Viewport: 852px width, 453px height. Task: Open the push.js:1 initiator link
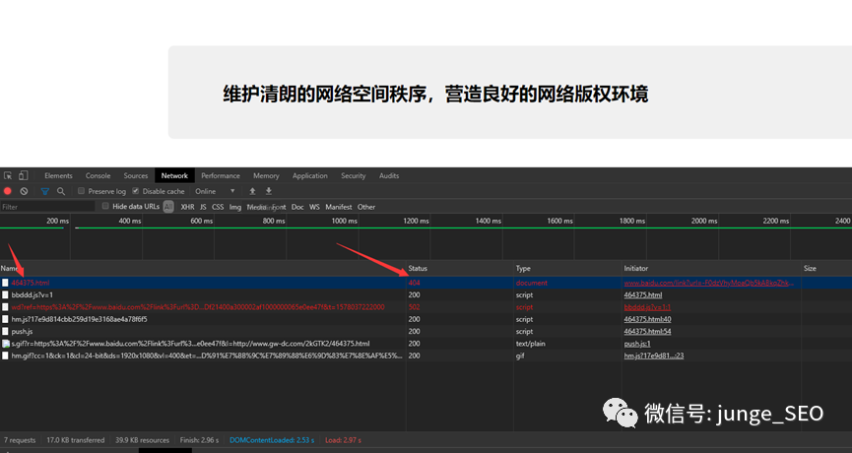coord(637,344)
